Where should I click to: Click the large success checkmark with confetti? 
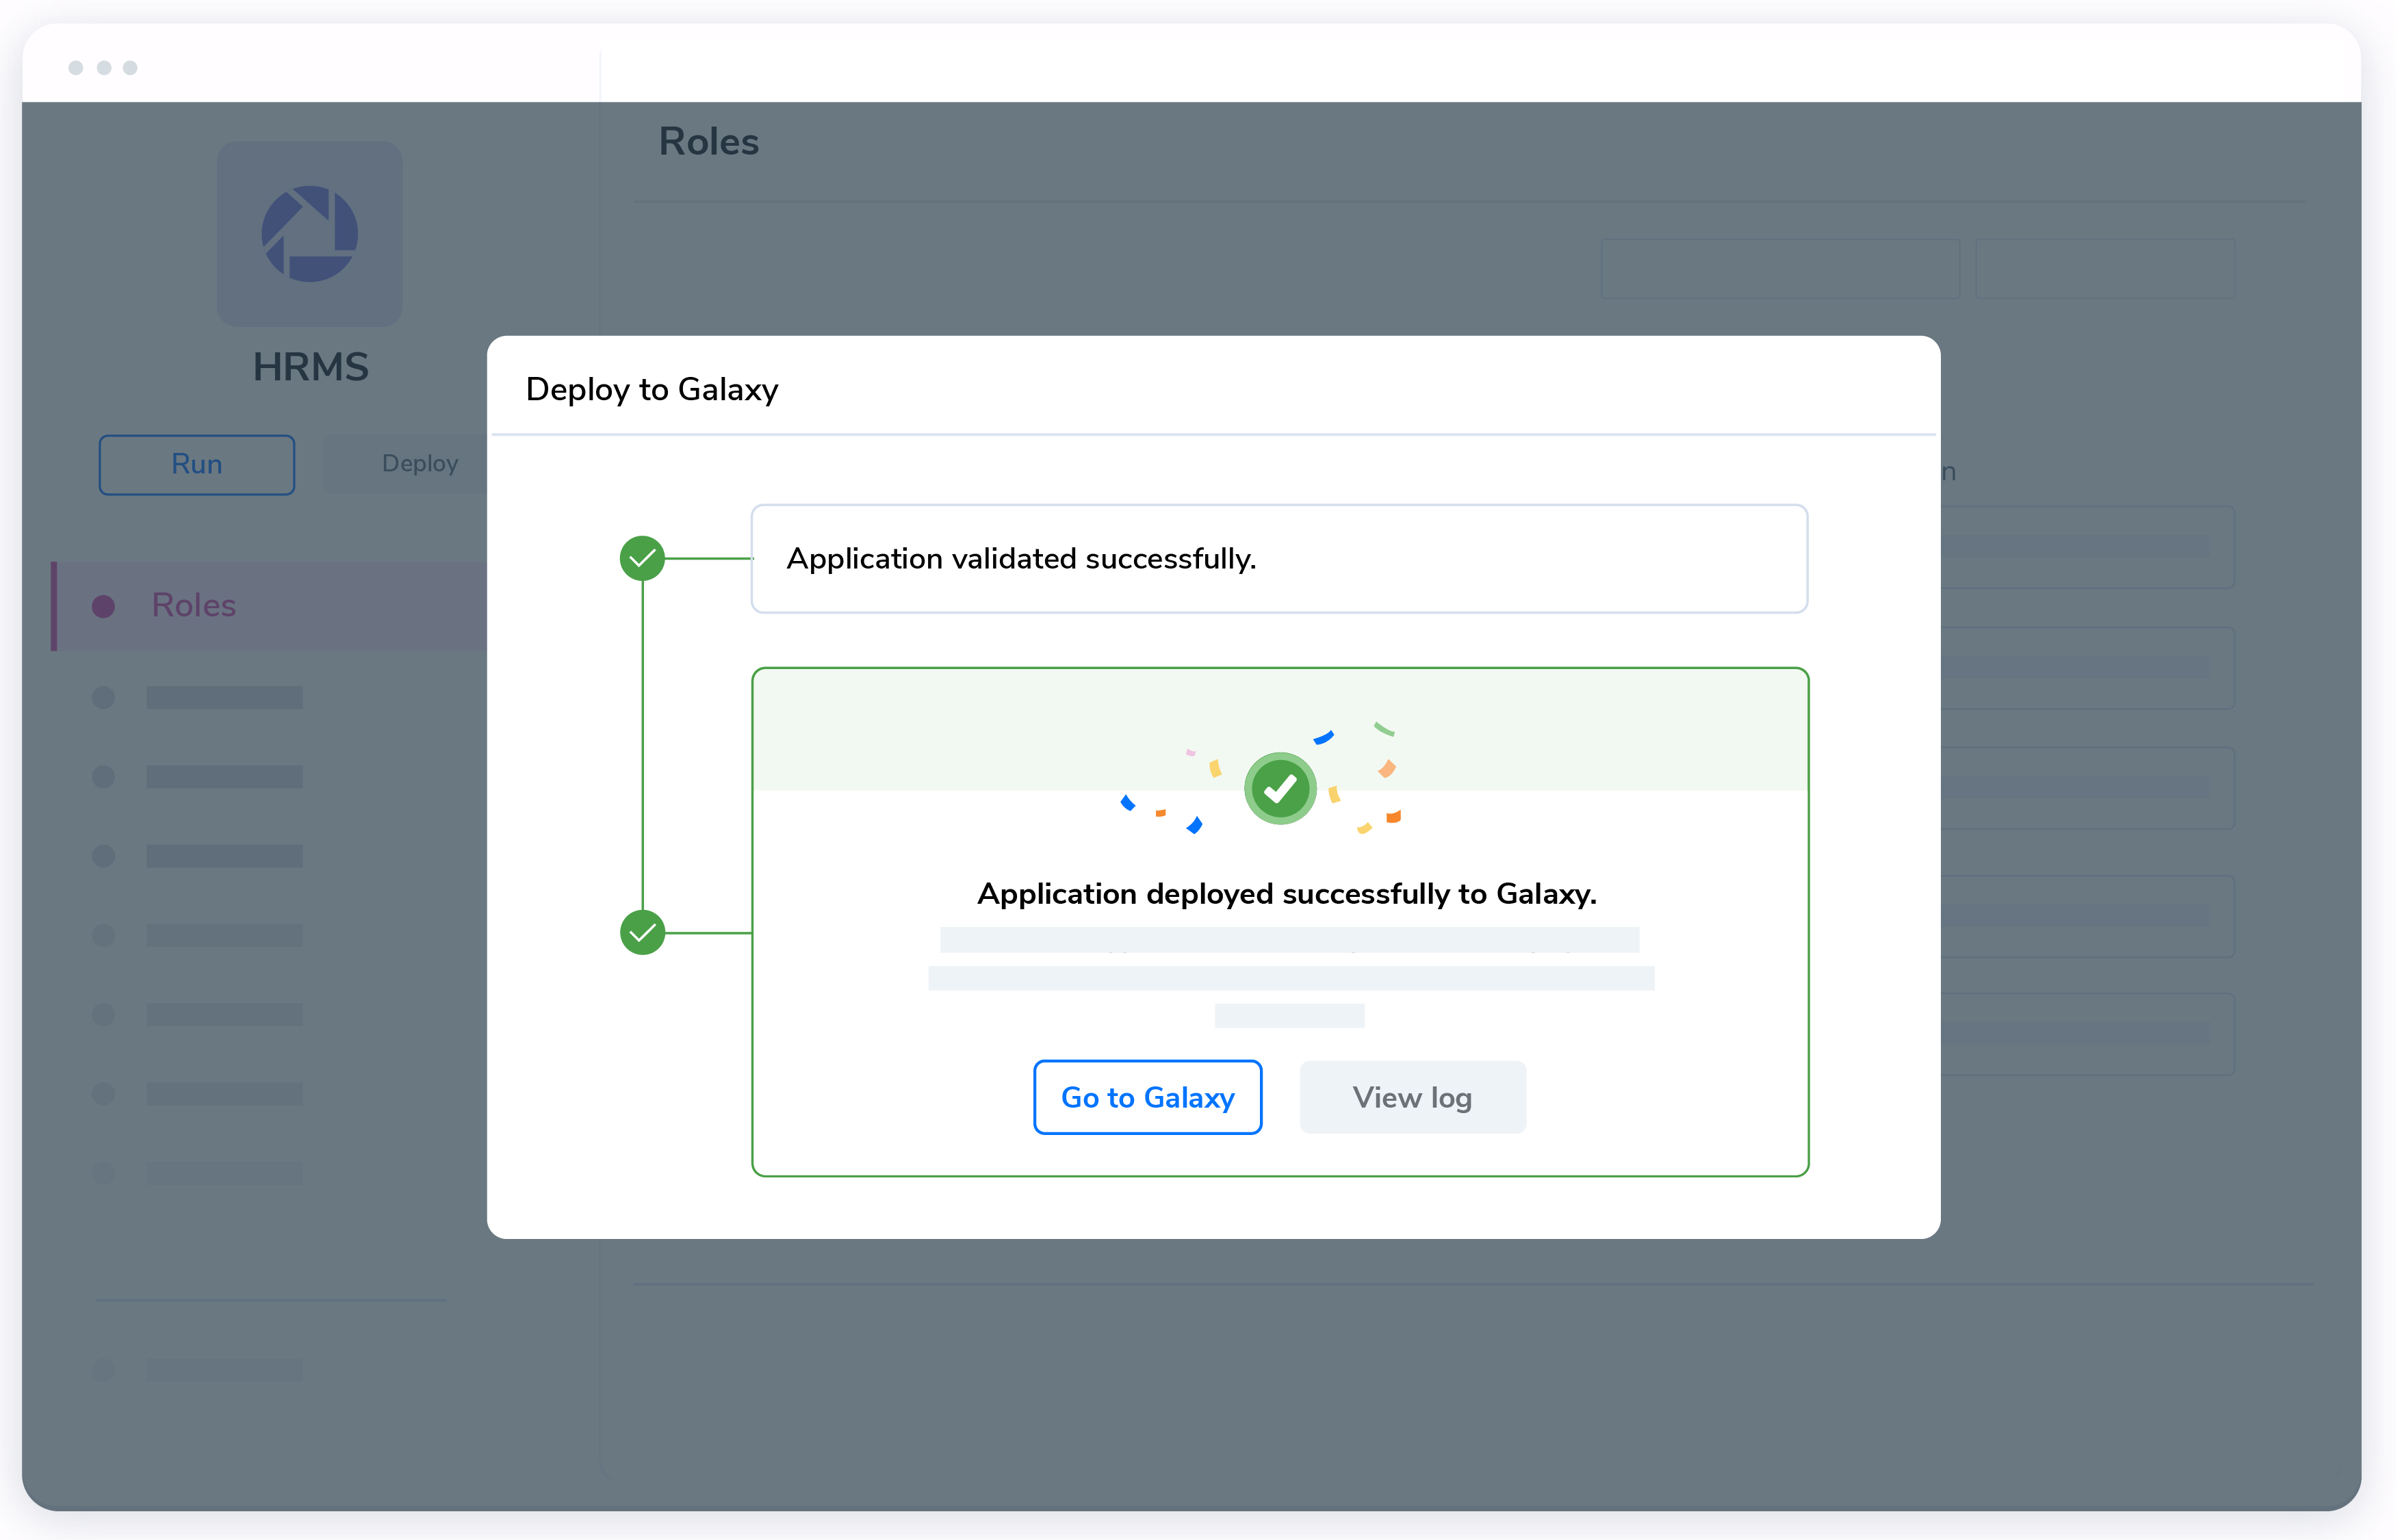pos(1280,789)
